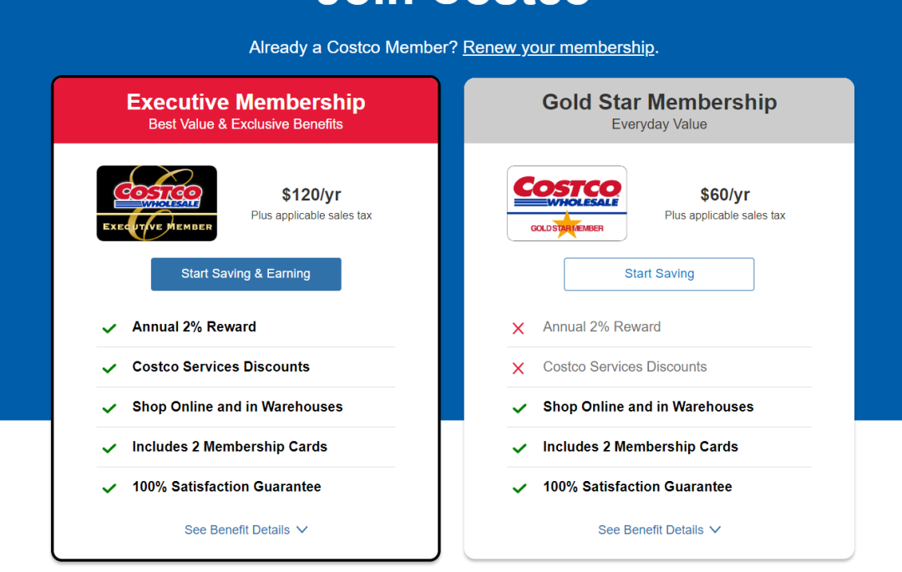
Task: Click the Start Saving button
Action: pos(659,274)
